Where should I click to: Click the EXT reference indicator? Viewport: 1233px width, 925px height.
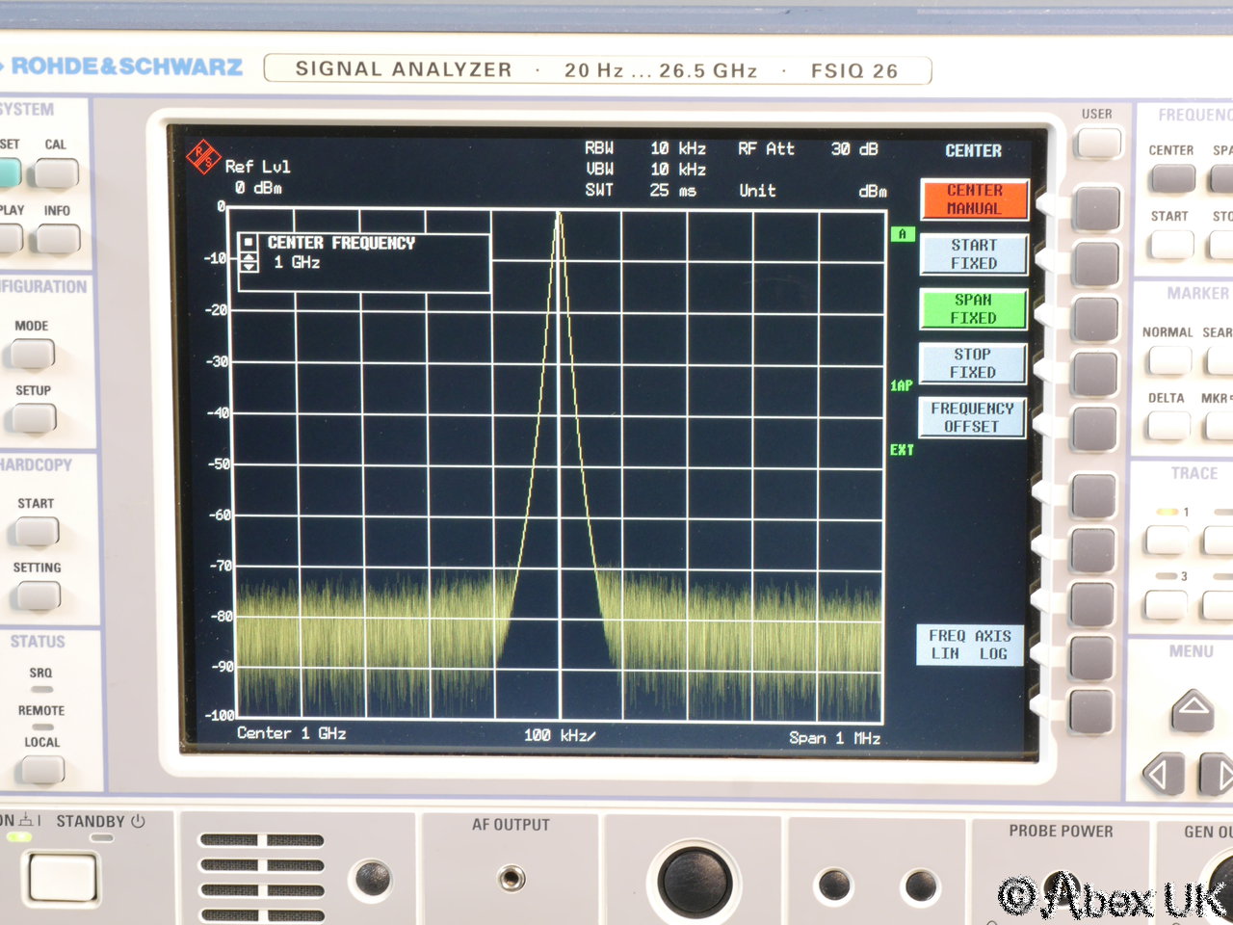click(902, 450)
